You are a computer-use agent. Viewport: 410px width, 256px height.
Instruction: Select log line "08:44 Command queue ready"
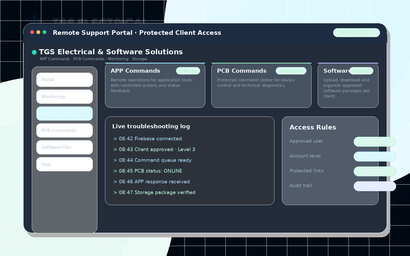(152, 160)
